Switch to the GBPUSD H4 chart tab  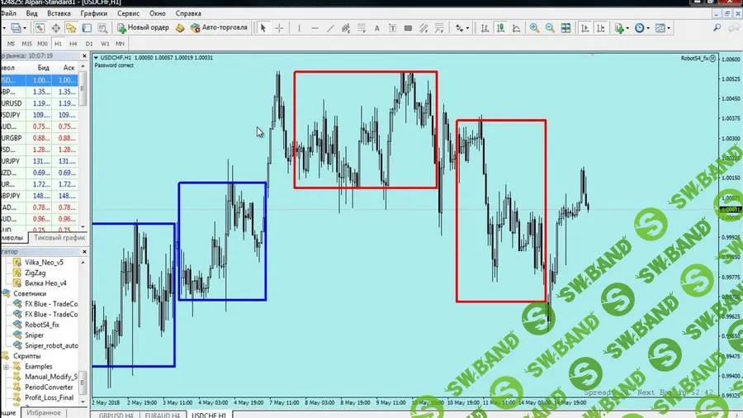pyautogui.click(x=116, y=412)
